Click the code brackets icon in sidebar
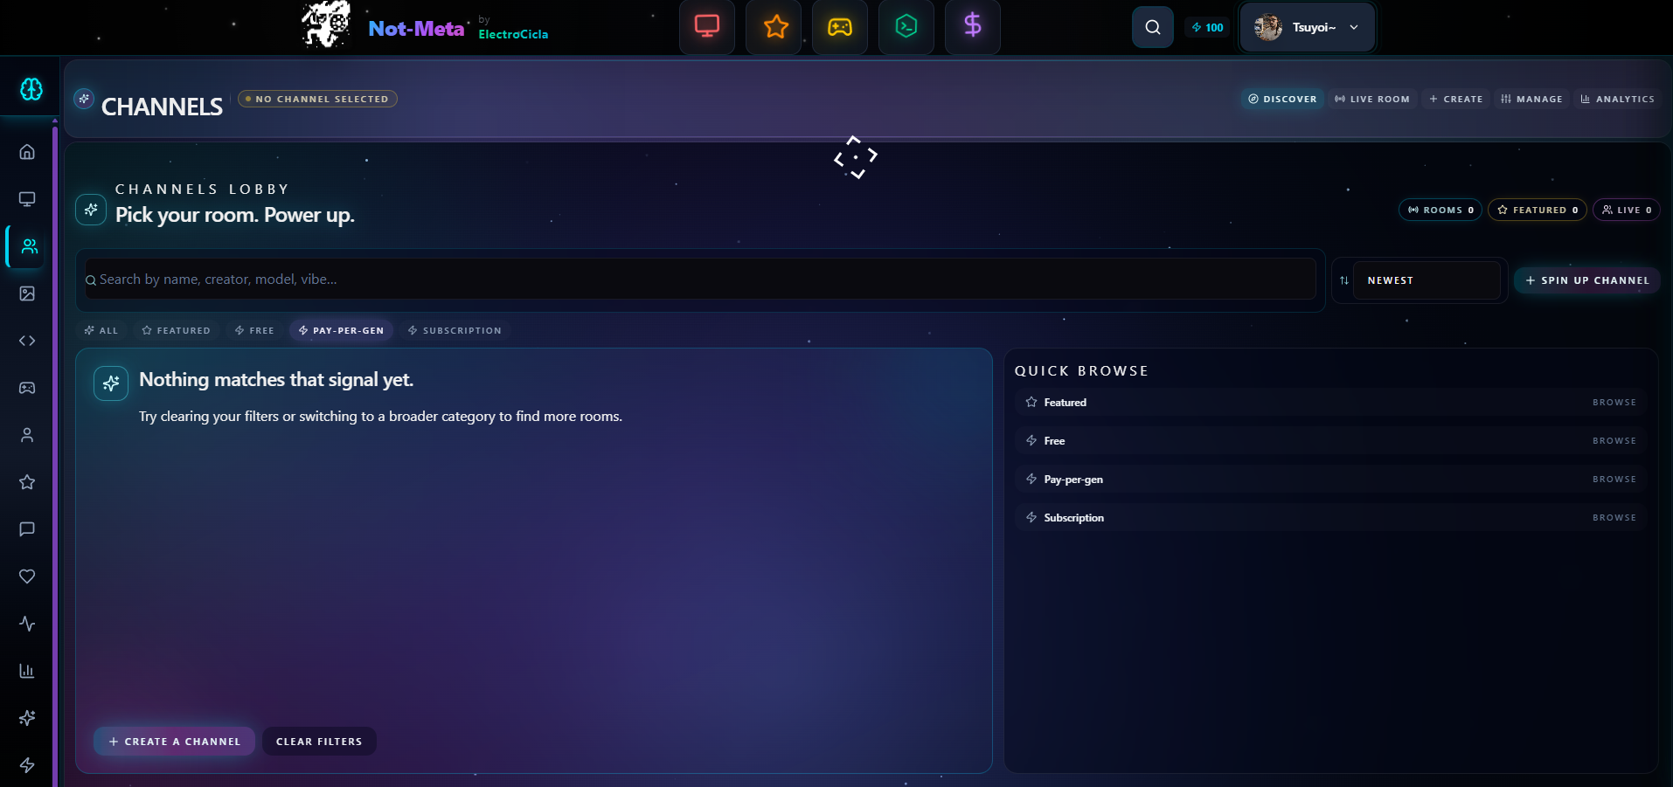1673x787 pixels. pos(27,341)
